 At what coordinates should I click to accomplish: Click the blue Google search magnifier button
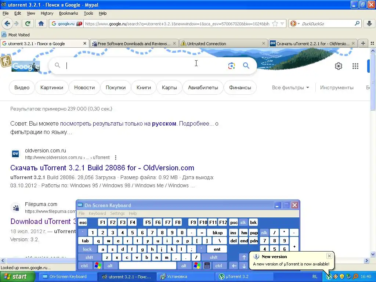[x=246, y=65]
